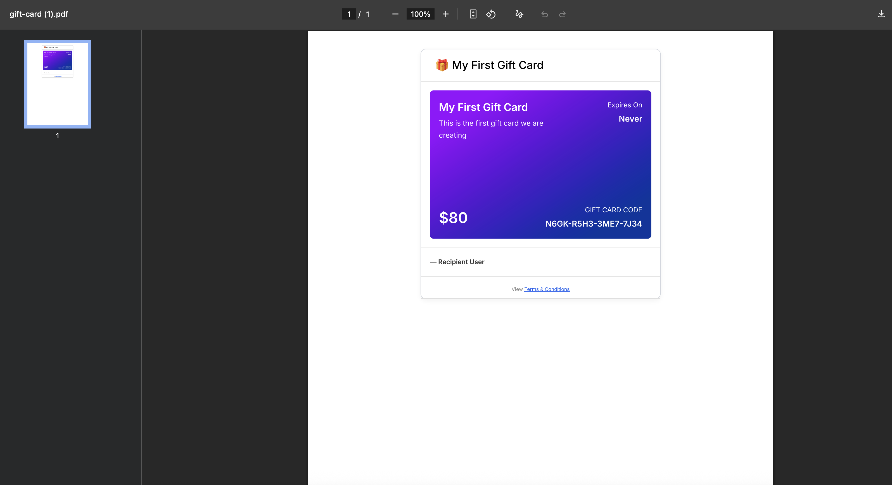Click the "Never" expiry value
The image size is (892, 485).
(630, 119)
